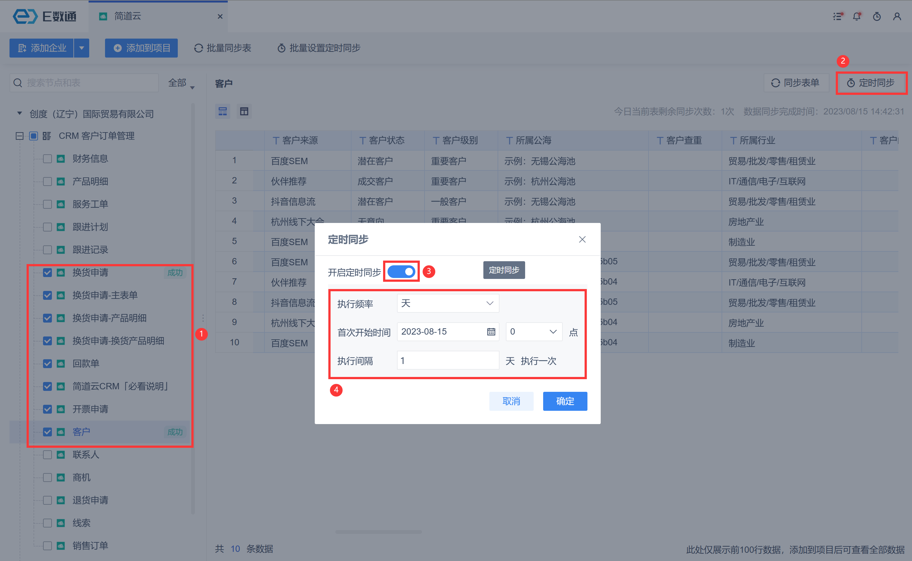Switch to table structure view icon

(x=244, y=111)
